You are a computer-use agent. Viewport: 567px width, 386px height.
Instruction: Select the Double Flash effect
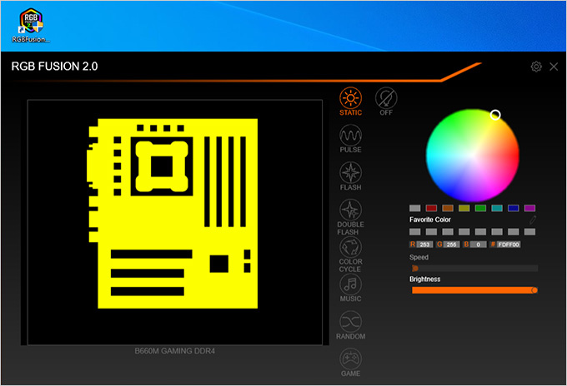(350, 217)
